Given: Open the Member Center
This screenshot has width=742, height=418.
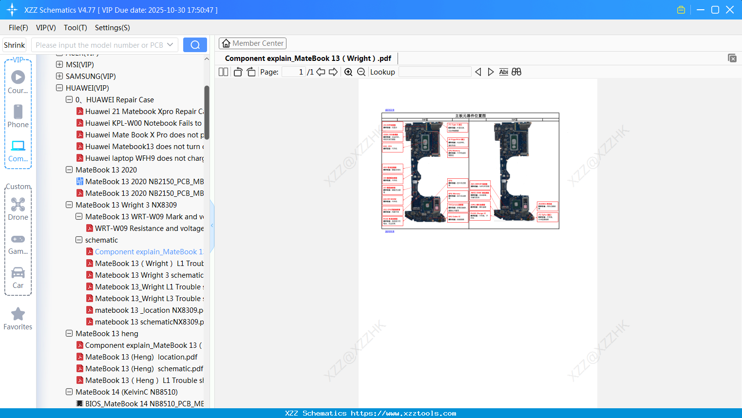Looking at the screenshot, I should pos(252,43).
